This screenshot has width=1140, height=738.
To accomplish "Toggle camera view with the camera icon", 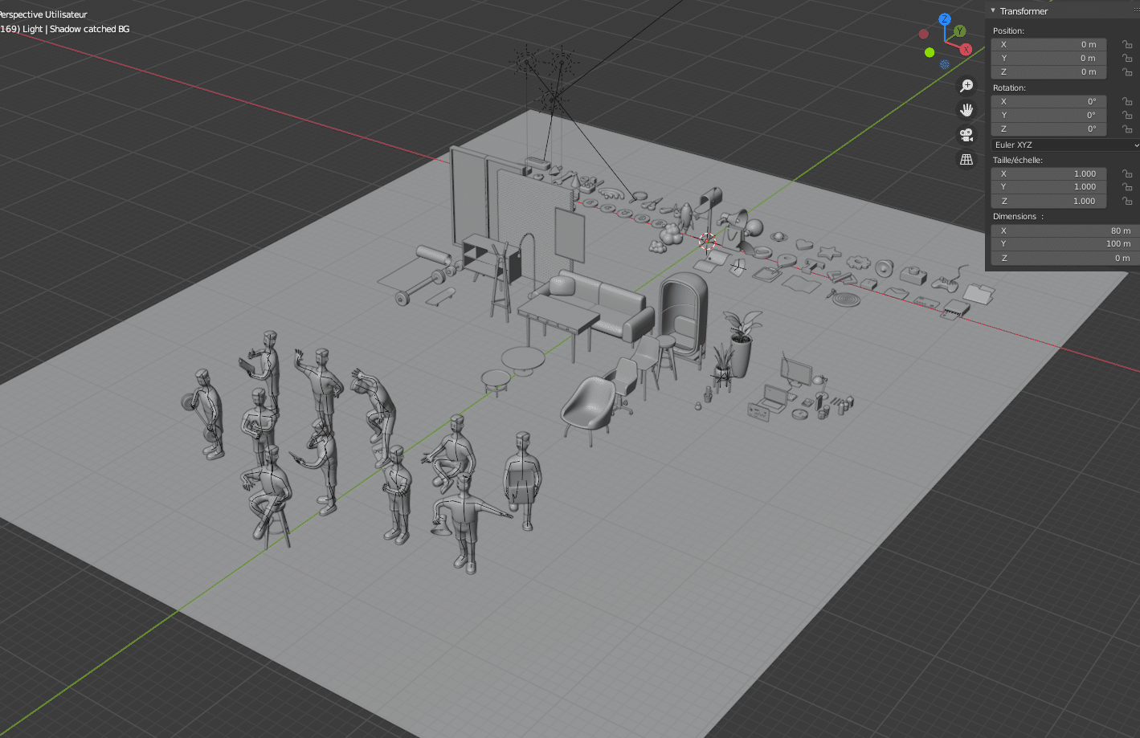I will 966,135.
